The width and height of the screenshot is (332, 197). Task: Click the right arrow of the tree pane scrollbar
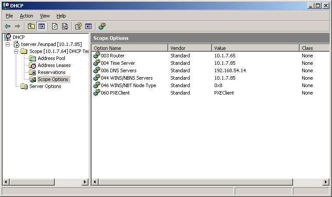[x=86, y=182]
